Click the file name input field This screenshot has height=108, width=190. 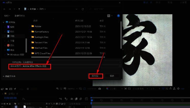[x=72, y=62]
